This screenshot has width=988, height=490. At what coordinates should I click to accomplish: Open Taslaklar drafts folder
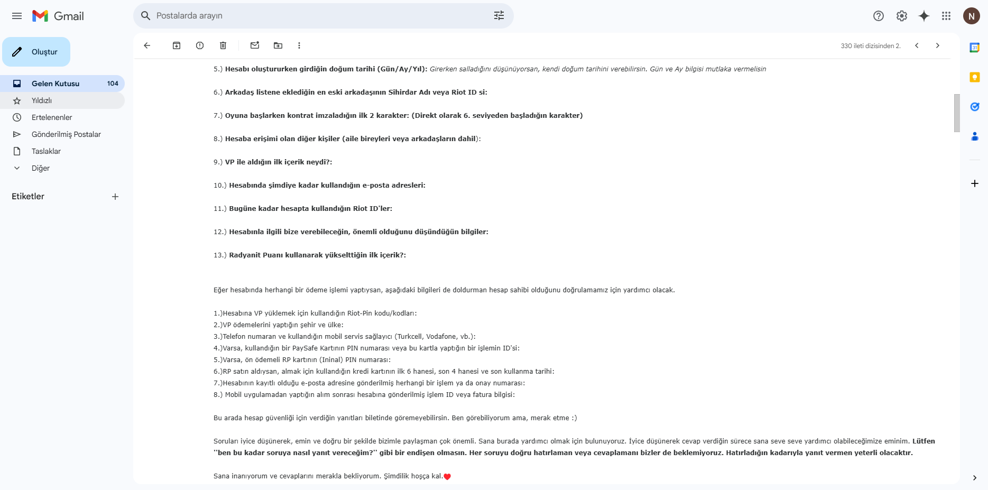[x=62, y=151]
